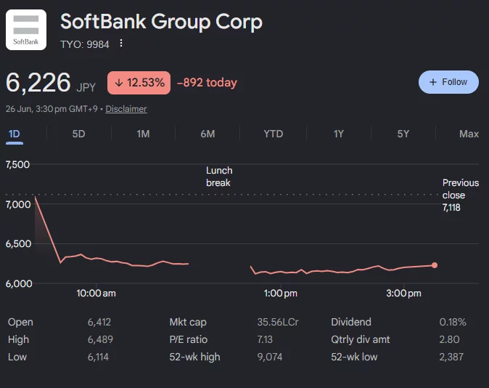This screenshot has height=388, width=489.
Task: Click the TYO: 9984 ticker text
Action: pos(85,44)
